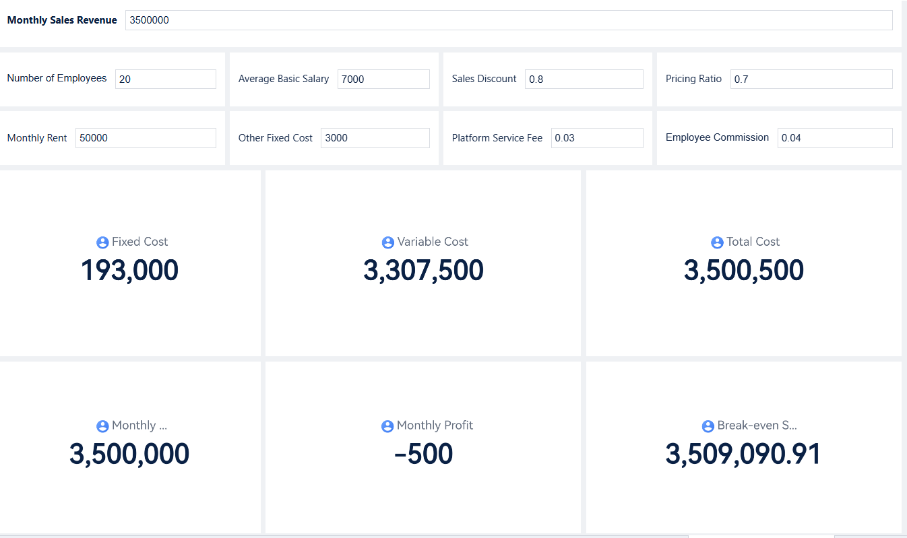
Task: Select the Average Basic Salary input box
Action: (383, 79)
